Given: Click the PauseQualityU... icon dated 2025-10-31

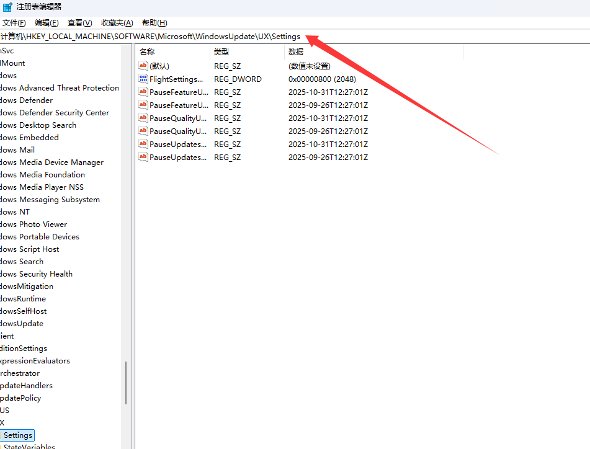Looking at the screenshot, I should pos(143,118).
